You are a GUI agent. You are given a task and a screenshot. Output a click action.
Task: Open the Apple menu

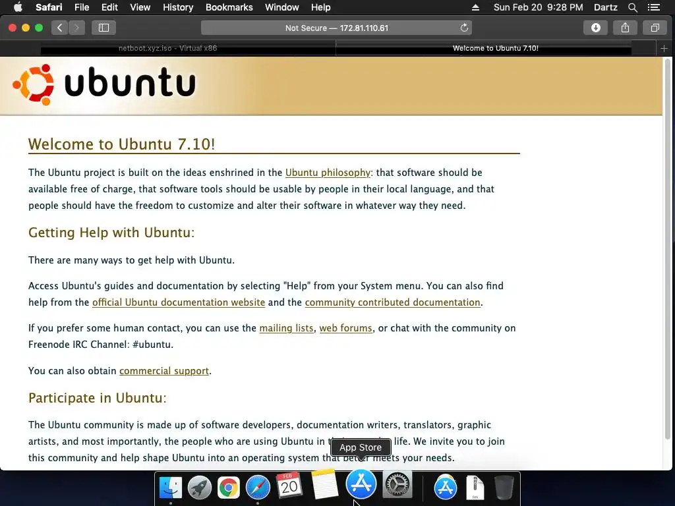point(18,7)
